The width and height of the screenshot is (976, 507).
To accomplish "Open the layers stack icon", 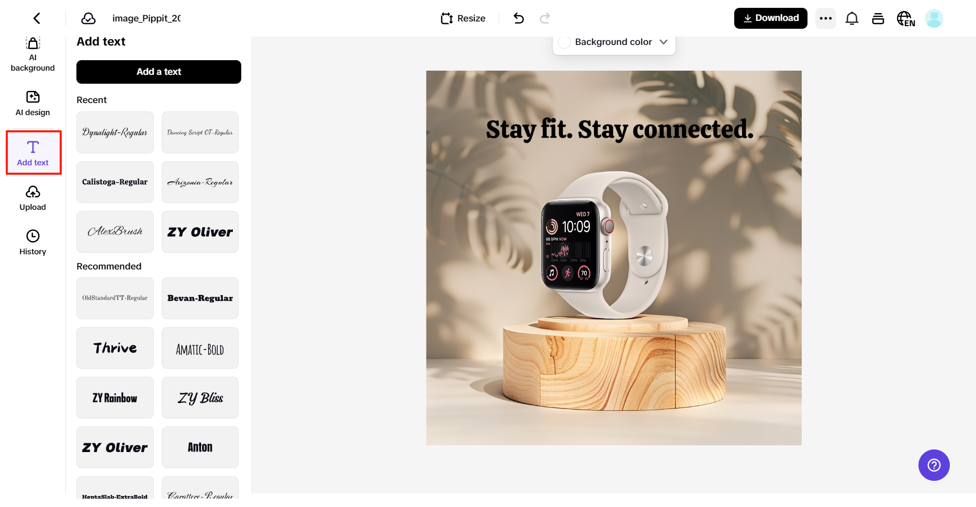I will click(878, 18).
